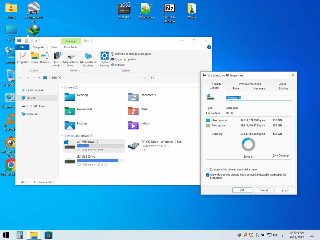Enable Compress this drive checkbox

tap(208, 170)
